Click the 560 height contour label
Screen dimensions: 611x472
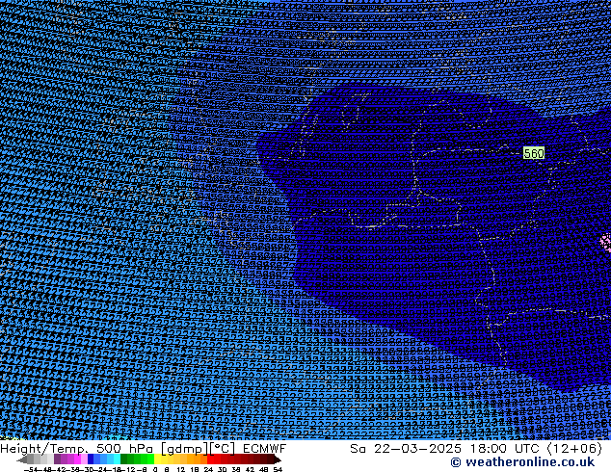[x=534, y=153]
